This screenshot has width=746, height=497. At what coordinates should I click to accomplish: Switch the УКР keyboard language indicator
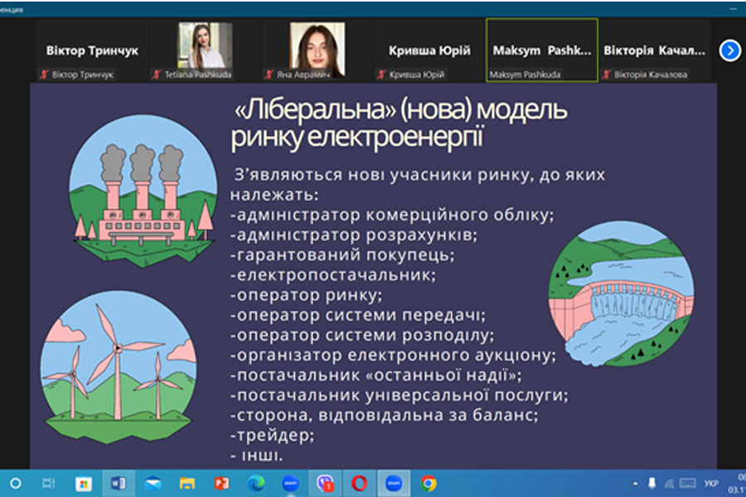711,483
